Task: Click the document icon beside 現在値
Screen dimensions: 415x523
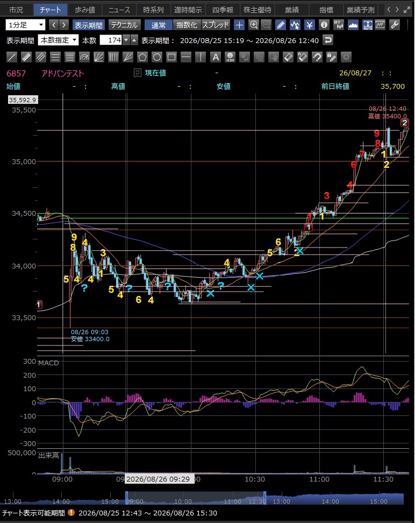Action: [137, 73]
